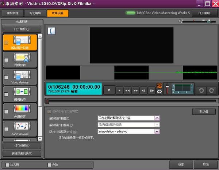Step back one frame
The width and height of the screenshot is (219, 170).
coord(144,90)
